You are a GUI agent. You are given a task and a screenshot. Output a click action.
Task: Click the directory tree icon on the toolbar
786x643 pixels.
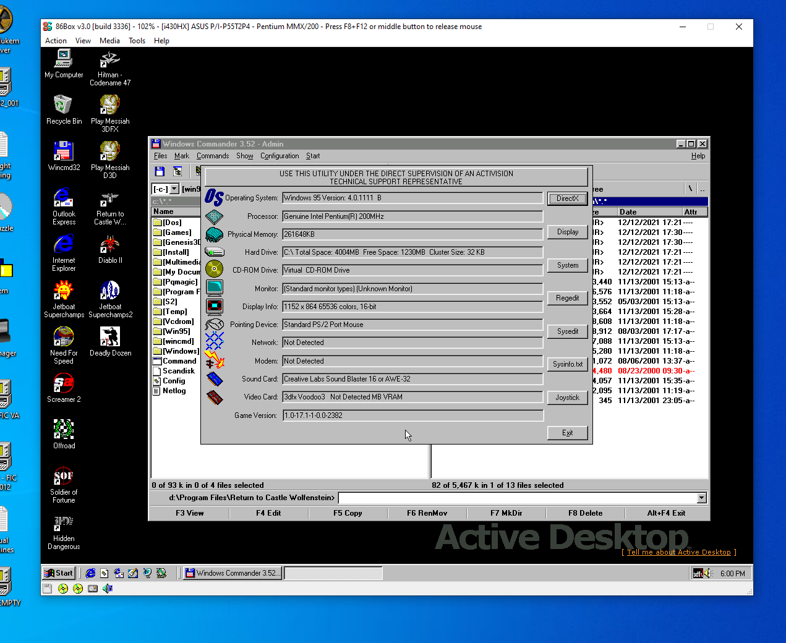[x=177, y=171]
